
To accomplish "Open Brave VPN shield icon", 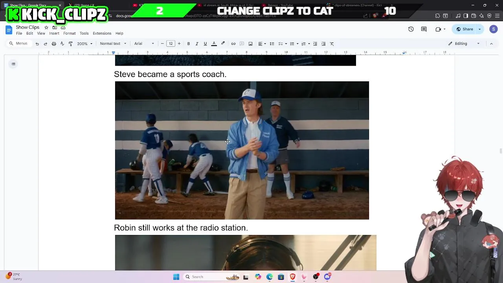I will [x=489, y=16].
